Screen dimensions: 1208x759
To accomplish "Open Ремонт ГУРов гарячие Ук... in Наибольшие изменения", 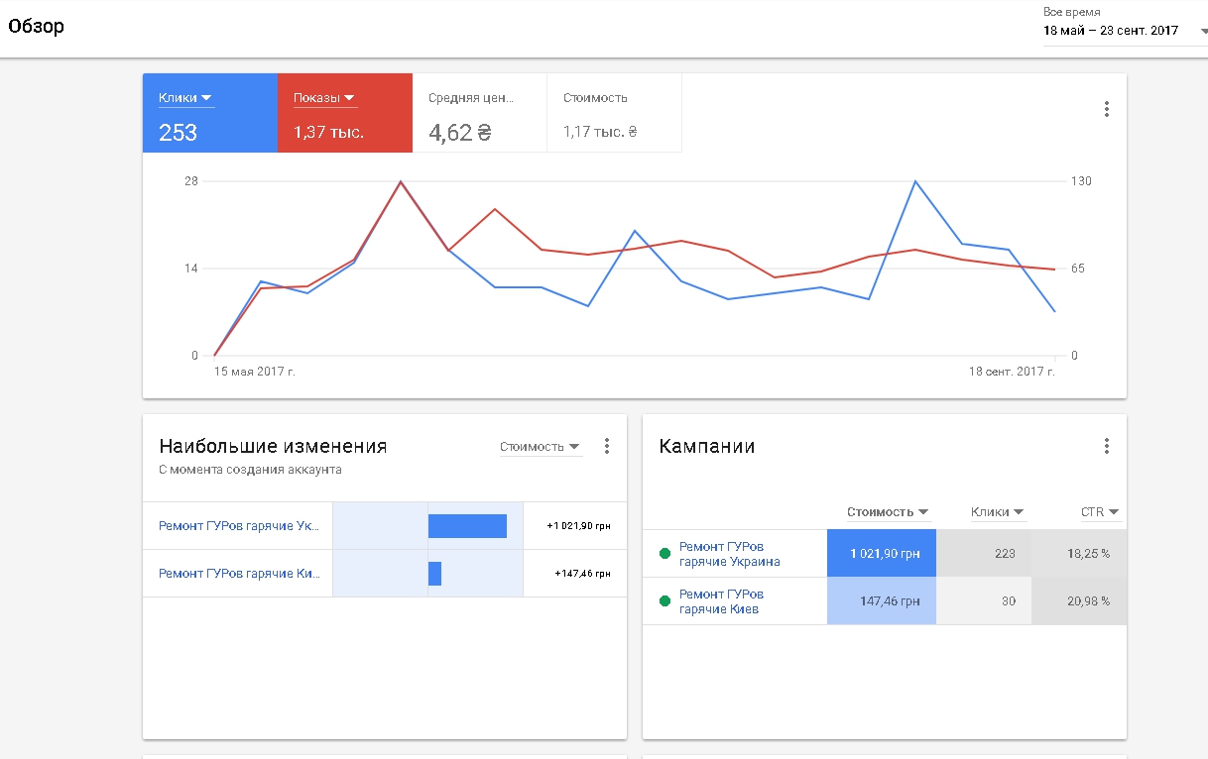I will 240,526.
